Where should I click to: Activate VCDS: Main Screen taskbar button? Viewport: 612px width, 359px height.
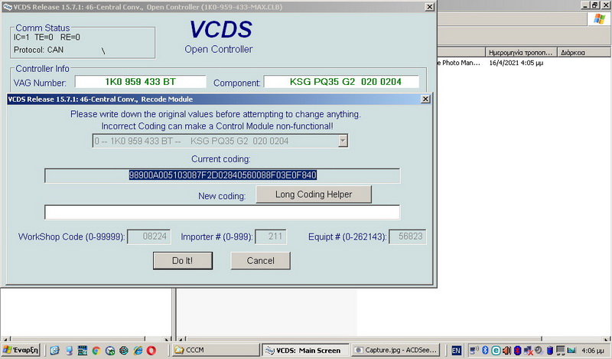[305, 350]
